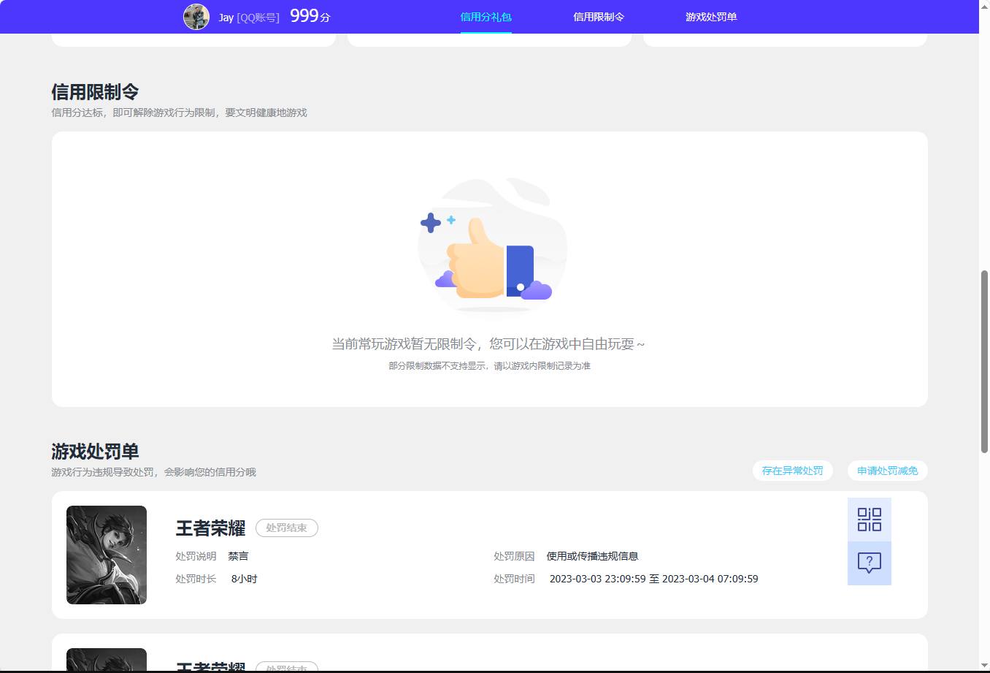The image size is (990, 673).
Task: Click the 999分 credit score text
Action: click(x=310, y=16)
